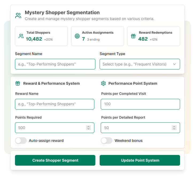
Task: Click the gift icon beside Reward & Performance System
Action: click(x=18, y=83)
